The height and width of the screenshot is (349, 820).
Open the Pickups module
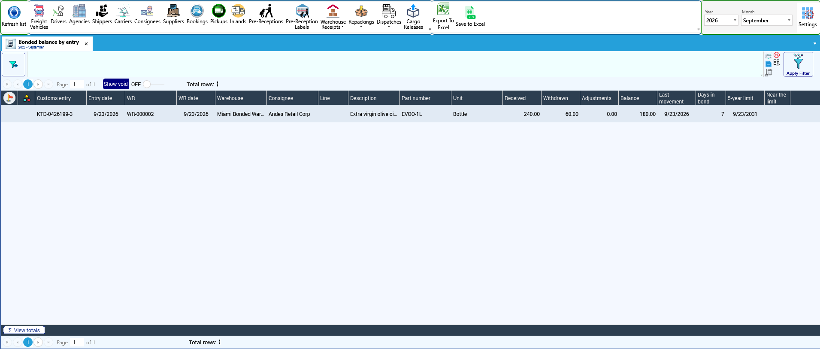point(219,15)
